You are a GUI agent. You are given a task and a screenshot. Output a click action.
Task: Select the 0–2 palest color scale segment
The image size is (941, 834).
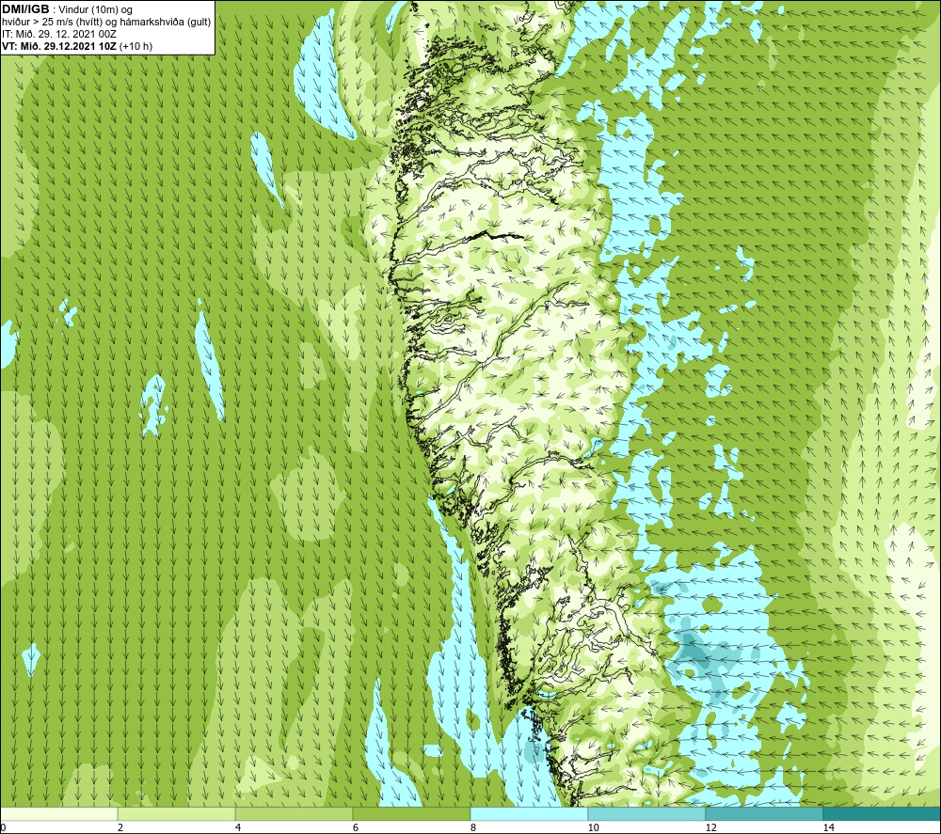coord(58,813)
